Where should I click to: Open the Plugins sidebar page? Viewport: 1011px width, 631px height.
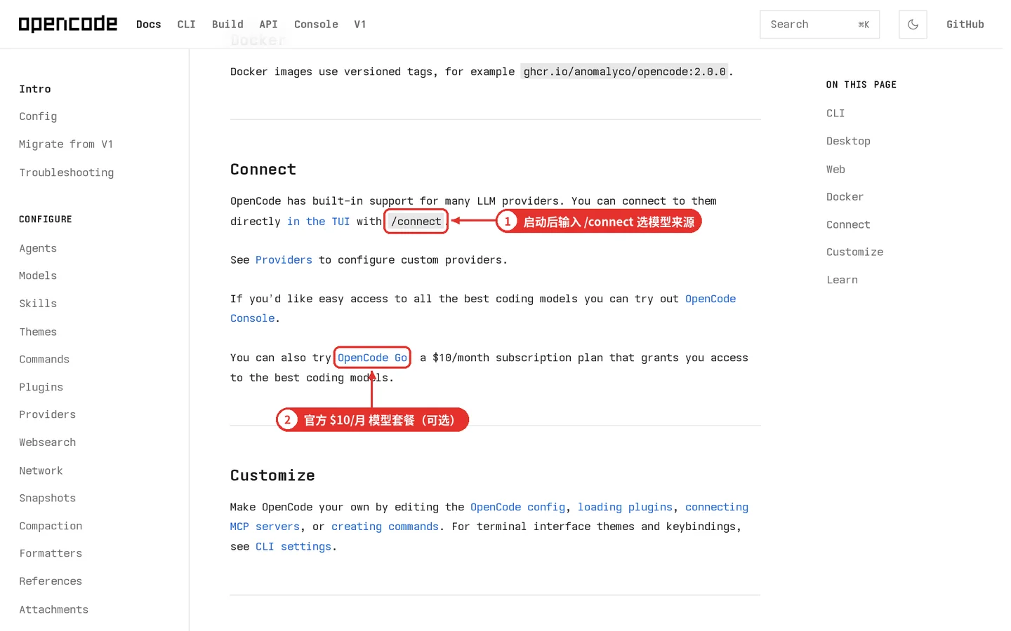[41, 387]
